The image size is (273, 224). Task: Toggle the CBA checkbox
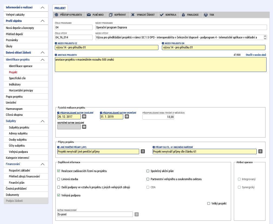point(148,187)
